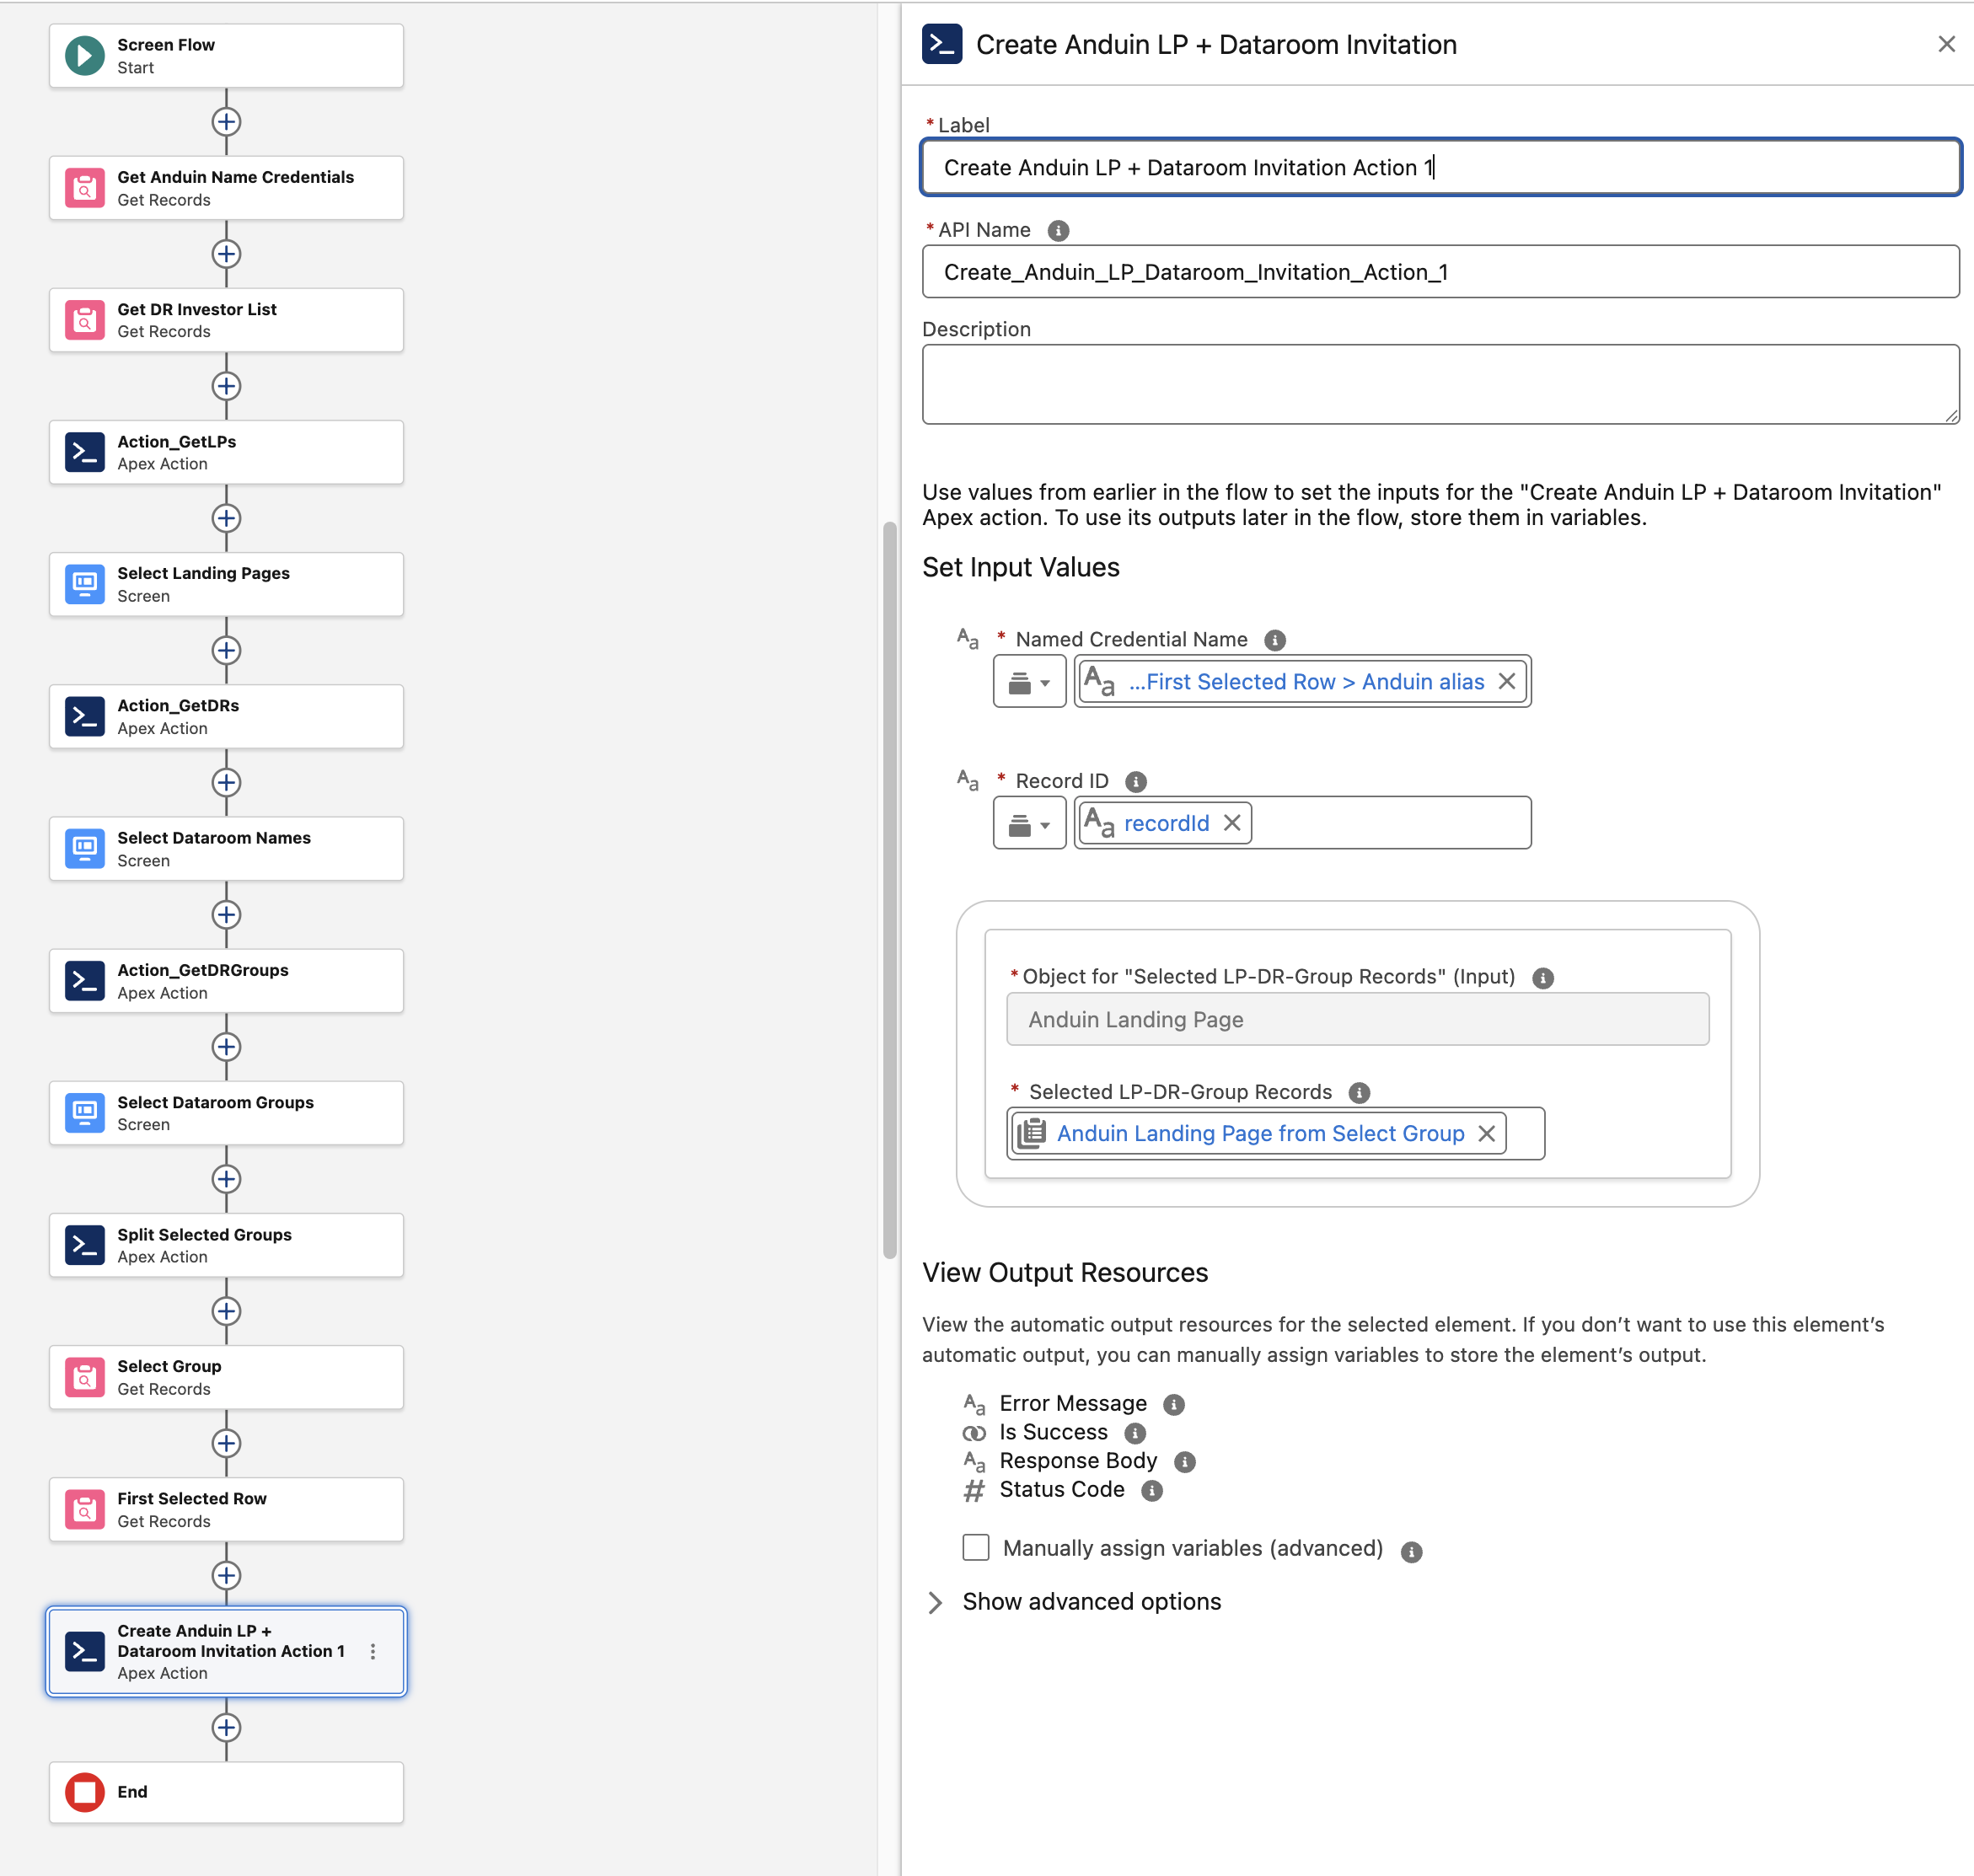This screenshot has width=1974, height=1876.
Task: Click the Get DR Investor List records icon
Action: (x=85, y=320)
